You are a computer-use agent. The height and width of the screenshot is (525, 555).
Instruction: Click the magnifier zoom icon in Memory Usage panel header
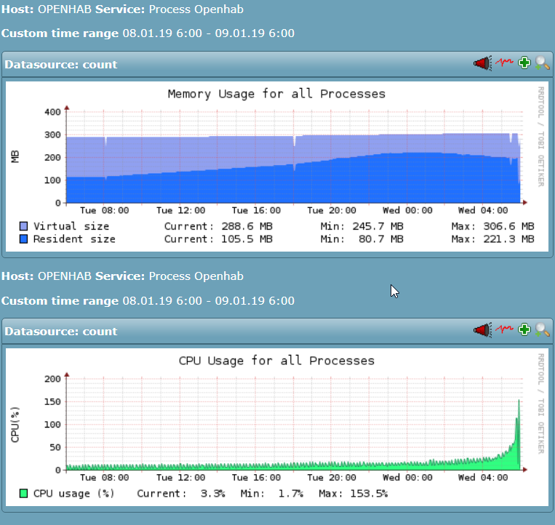[542, 63]
